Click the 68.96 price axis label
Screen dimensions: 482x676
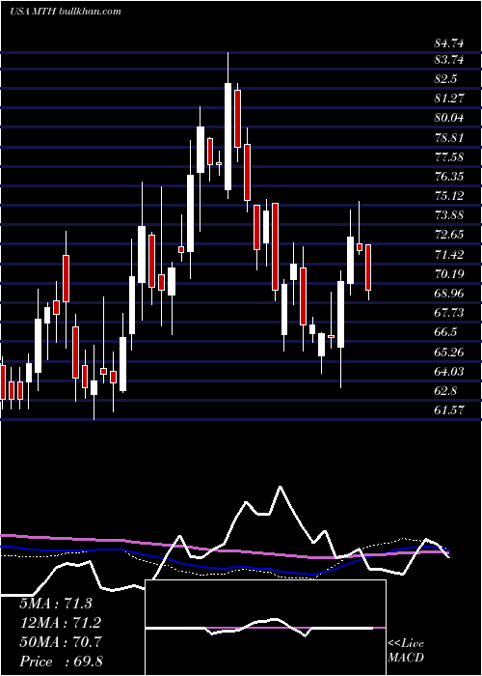449,294
